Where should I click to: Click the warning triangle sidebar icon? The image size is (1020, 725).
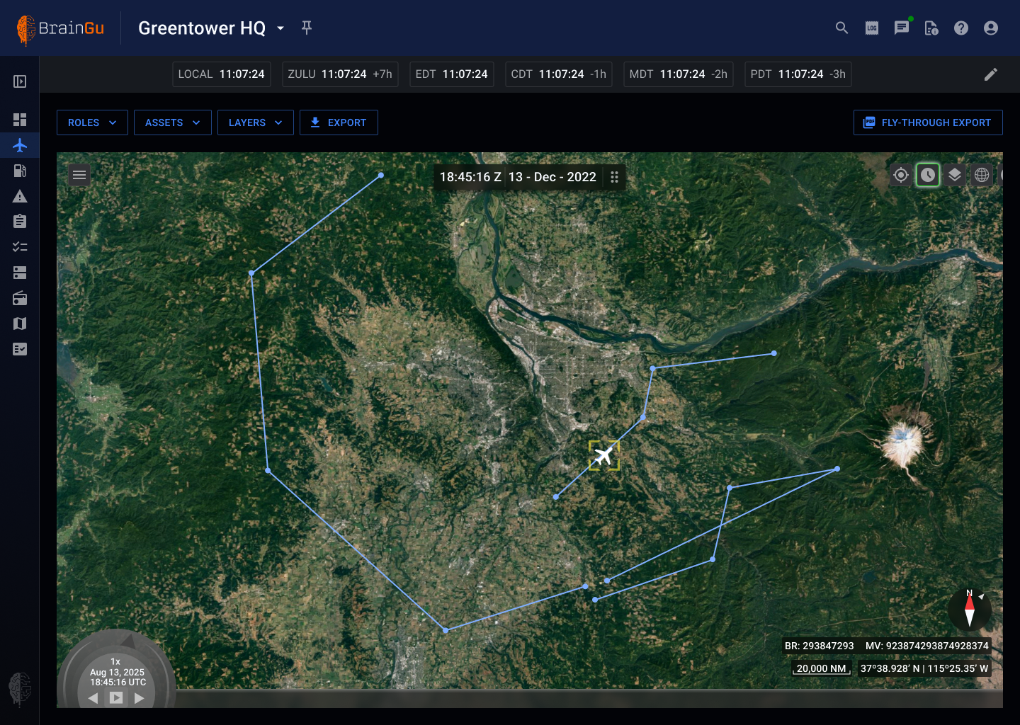(20, 197)
